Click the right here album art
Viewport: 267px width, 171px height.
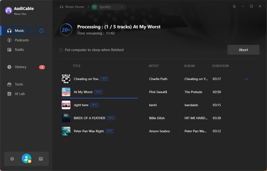tap(66, 105)
